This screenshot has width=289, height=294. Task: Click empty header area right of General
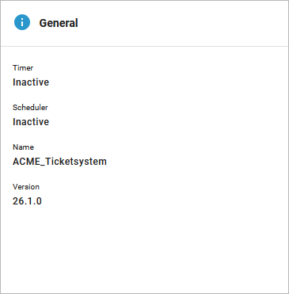(x=182, y=23)
